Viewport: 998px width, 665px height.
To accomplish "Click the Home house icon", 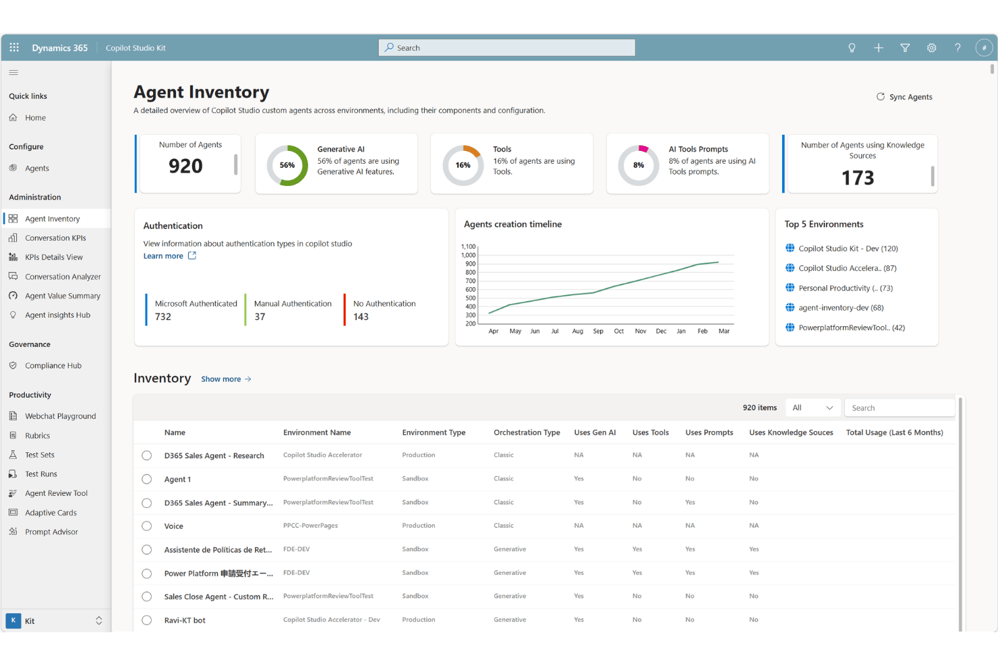I will click(x=13, y=117).
